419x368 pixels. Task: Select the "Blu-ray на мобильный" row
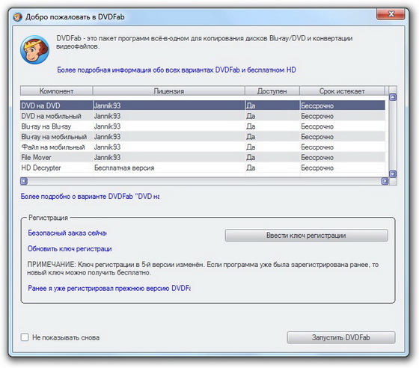pos(203,137)
